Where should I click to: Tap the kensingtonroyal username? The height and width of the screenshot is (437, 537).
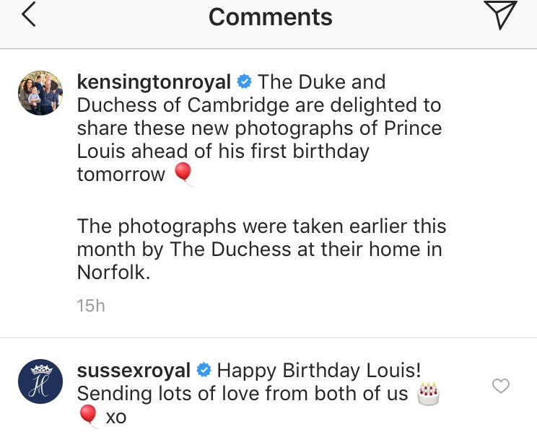click(154, 82)
